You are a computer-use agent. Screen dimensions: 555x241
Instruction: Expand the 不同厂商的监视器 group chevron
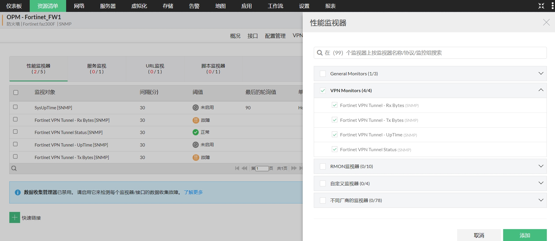[541, 200]
